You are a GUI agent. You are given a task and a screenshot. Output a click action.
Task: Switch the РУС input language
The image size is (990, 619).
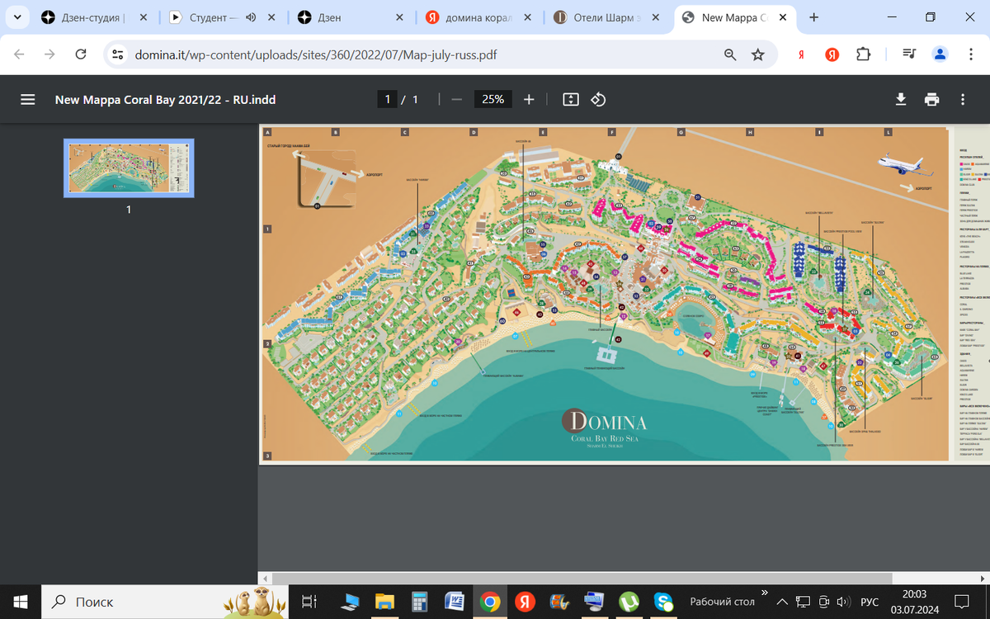(869, 602)
